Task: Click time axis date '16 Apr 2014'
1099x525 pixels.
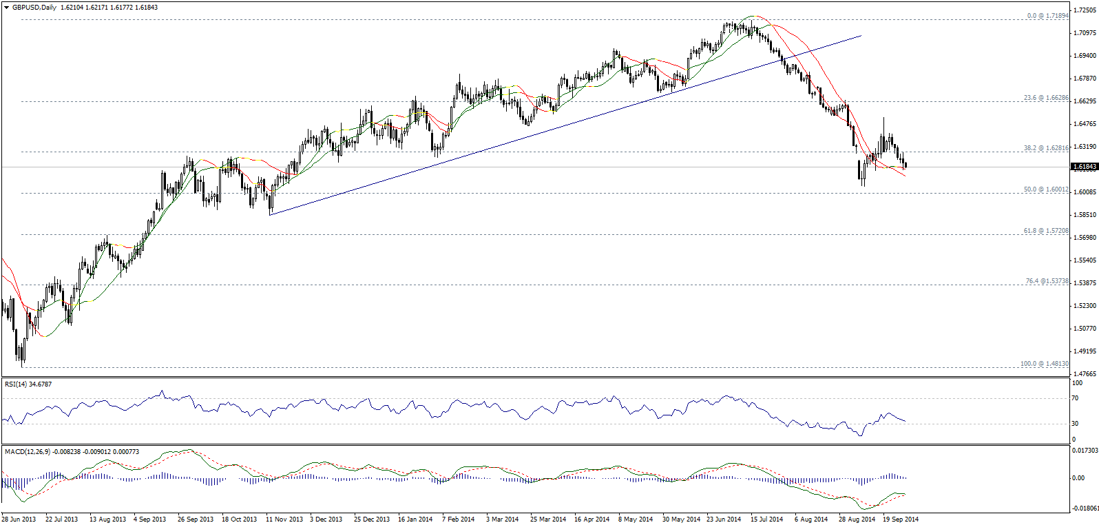Action: 592,519
